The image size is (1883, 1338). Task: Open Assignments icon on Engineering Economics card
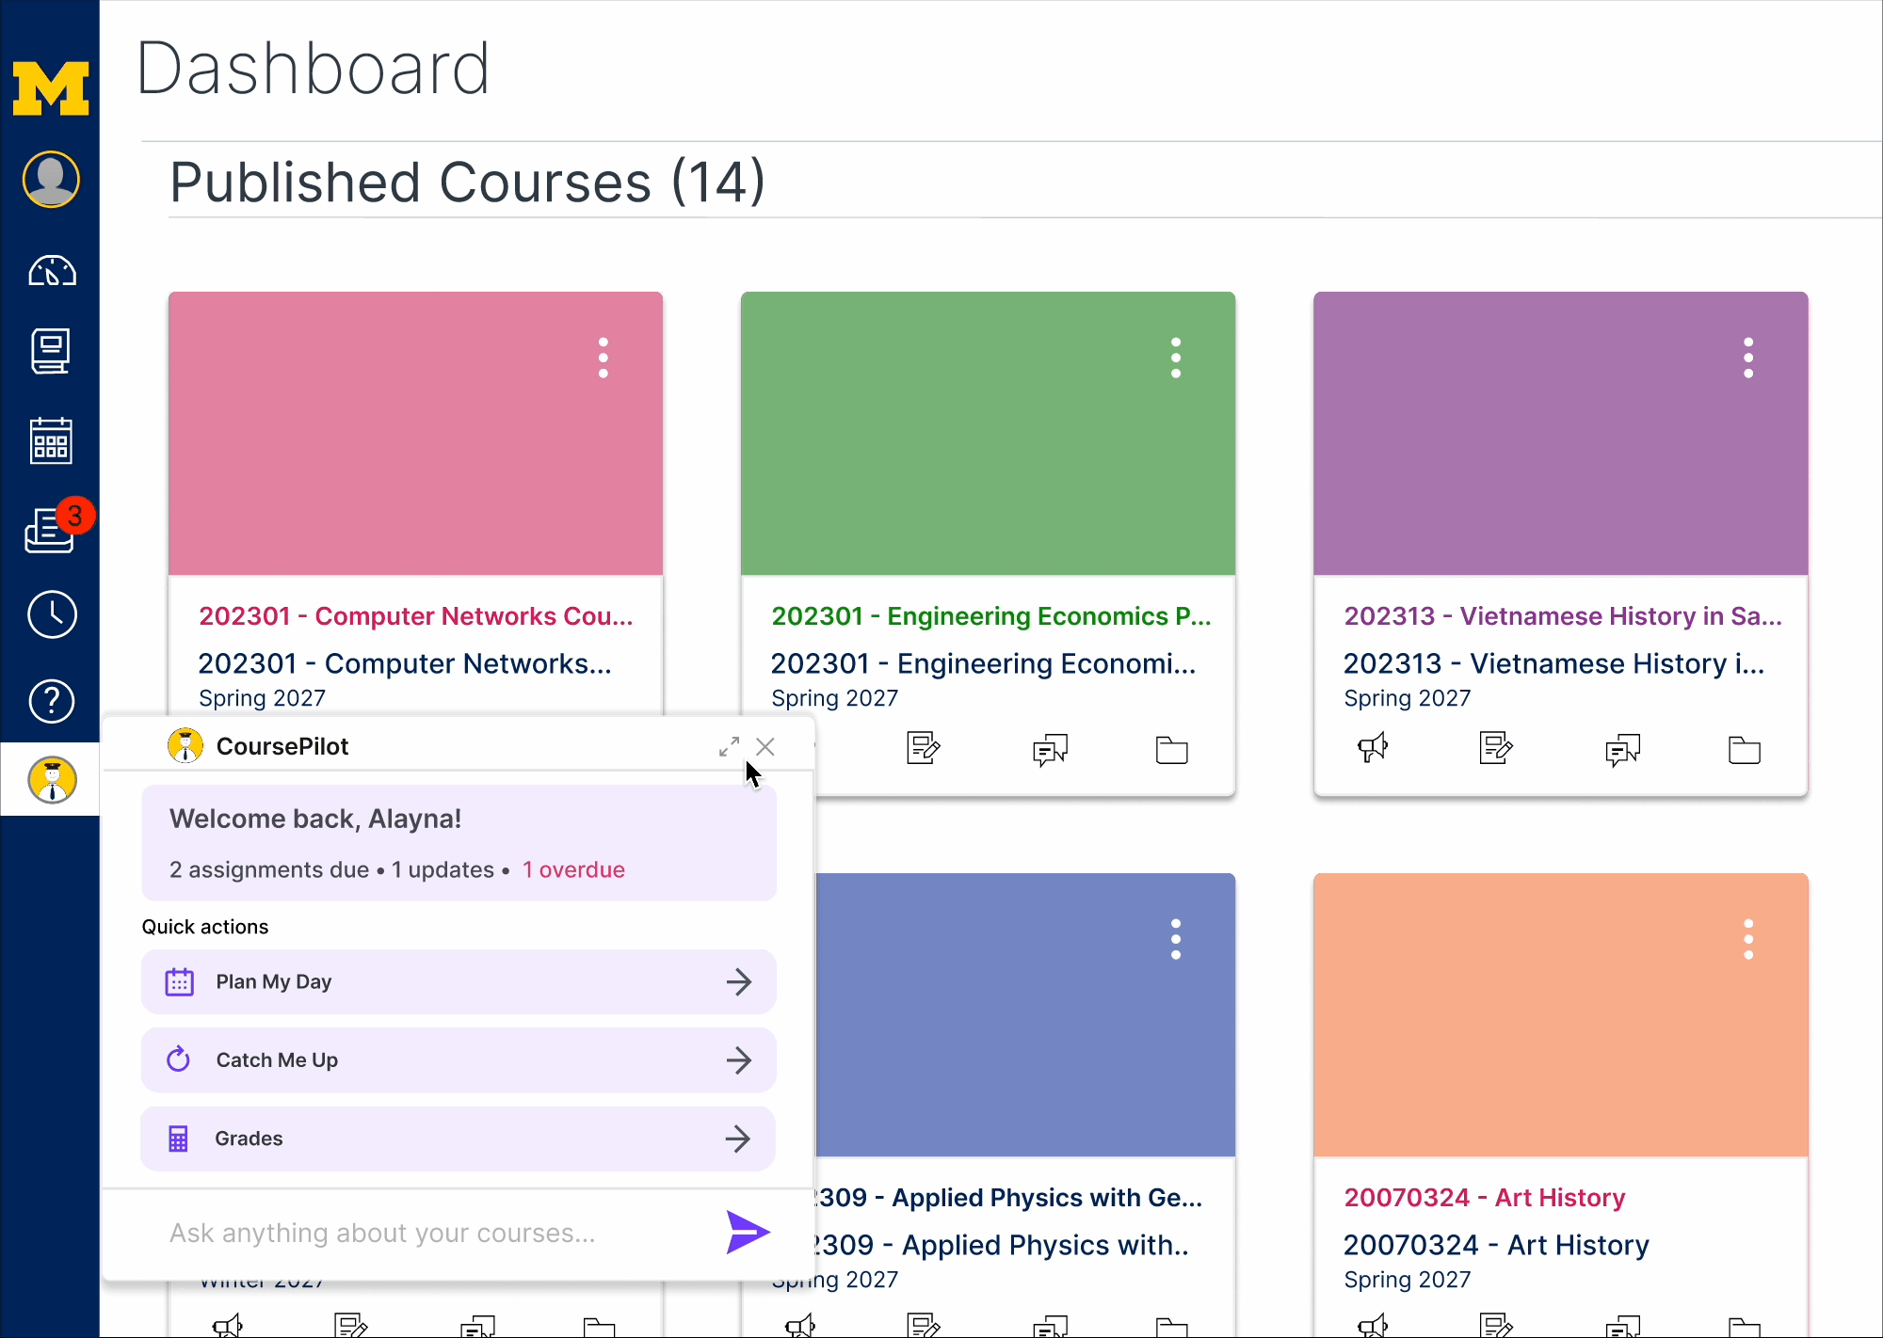click(x=924, y=749)
